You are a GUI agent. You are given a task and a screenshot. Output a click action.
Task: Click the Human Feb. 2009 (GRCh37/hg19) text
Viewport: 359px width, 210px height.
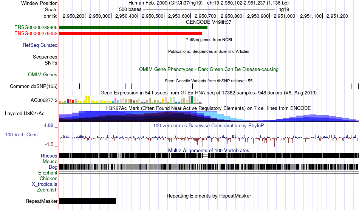166,3
